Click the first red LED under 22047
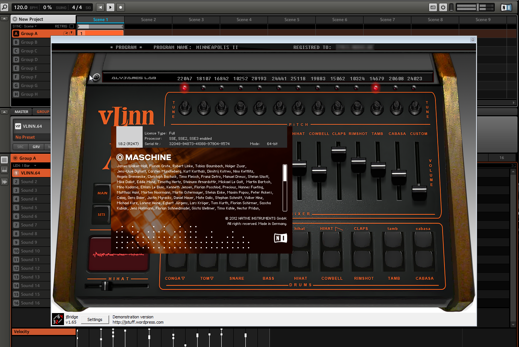 point(185,87)
